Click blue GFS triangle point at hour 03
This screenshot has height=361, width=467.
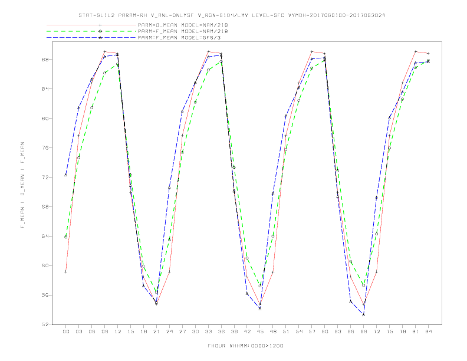[x=78, y=108]
